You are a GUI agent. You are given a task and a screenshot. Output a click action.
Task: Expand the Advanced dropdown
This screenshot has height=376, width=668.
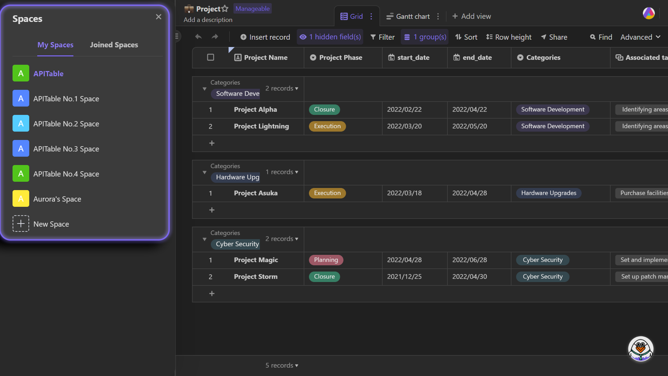pyautogui.click(x=640, y=37)
